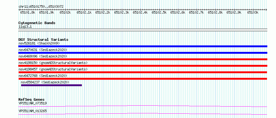The height and width of the screenshot is (118, 276).
Task: Click the 65101.8k ruler position
Action: pos(28,12)
